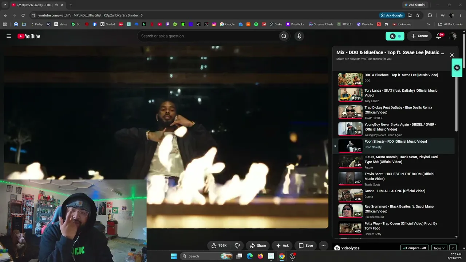The width and height of the screenshot is (466, 262).
Task: Like the video with 794K likes
Action: pos(219,246)
